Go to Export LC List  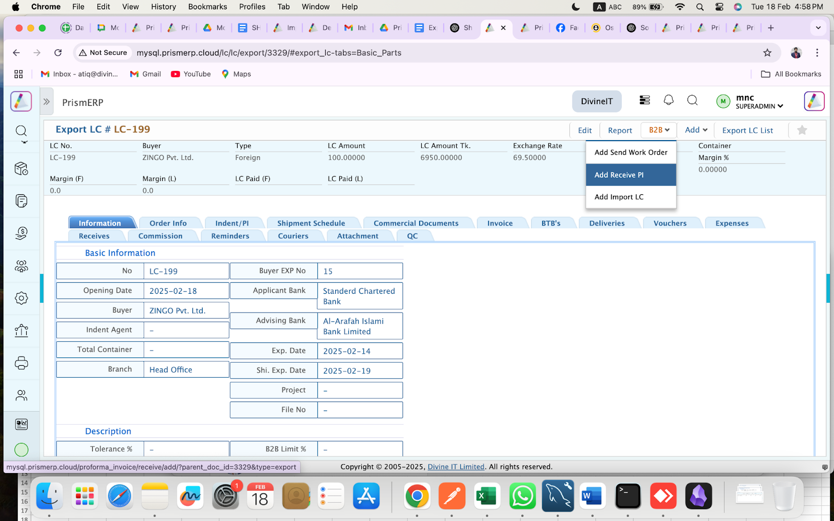pos(747,130)
